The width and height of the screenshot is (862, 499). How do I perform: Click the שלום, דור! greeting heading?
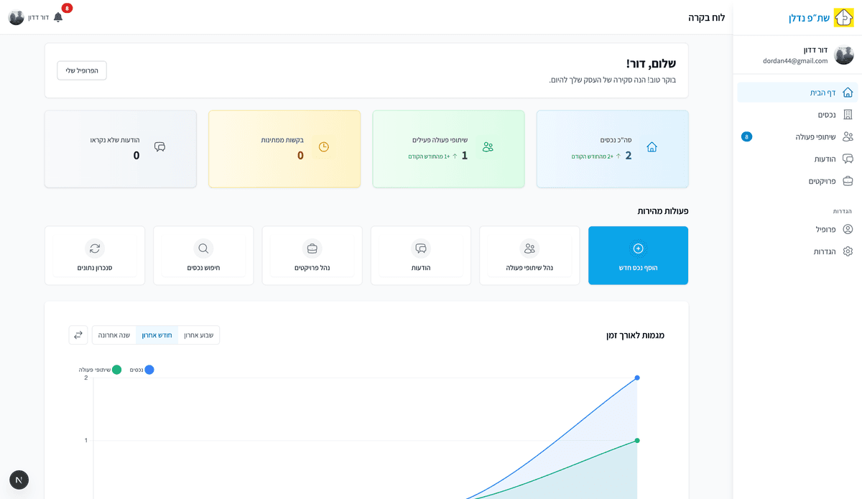[x=652, y=64]
